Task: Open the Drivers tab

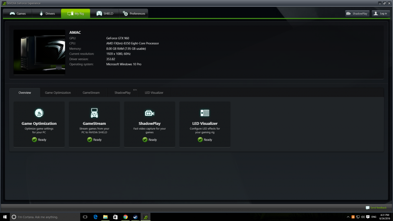Action: click(47, 13)
